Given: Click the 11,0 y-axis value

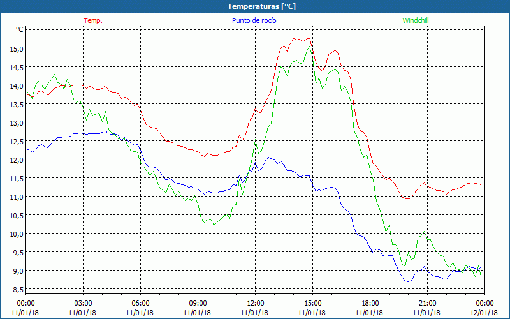Looking at the screenshot, I should [x=17, y=197].
